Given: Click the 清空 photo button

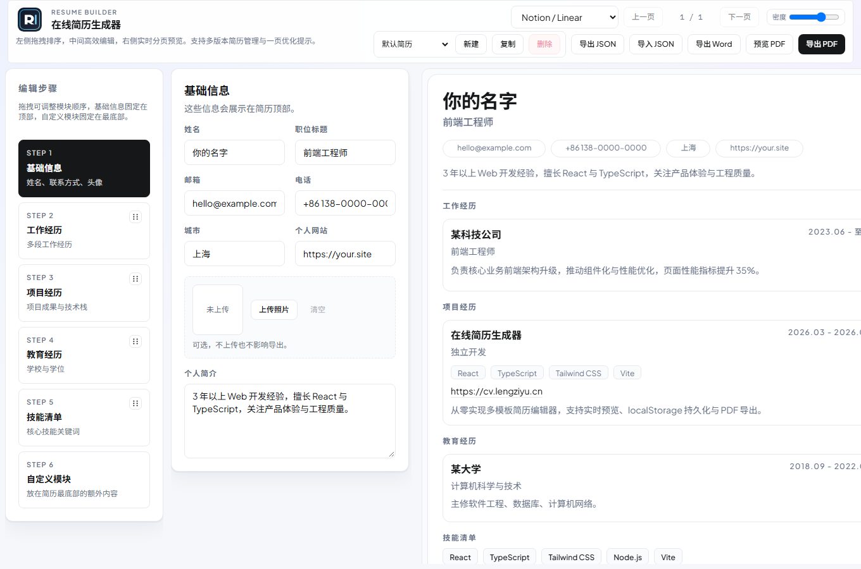Looking at the screenshot, I should [x=318, y=310].
